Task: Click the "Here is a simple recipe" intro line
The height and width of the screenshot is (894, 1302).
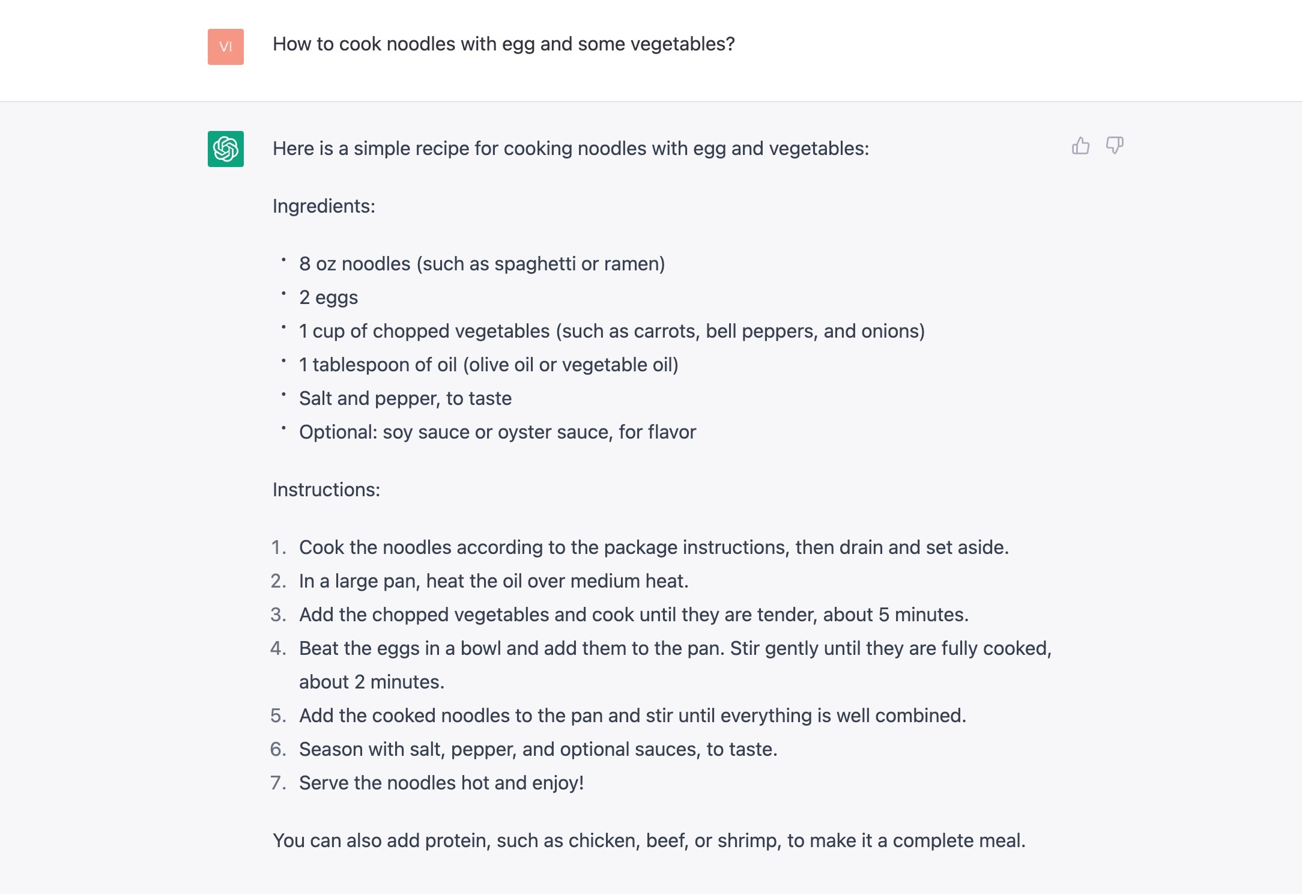Action: click(571, 148)
